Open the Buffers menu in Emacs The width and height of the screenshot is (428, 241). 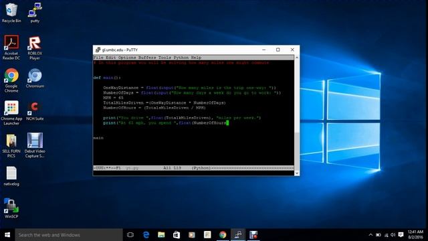tap(147, 58)
